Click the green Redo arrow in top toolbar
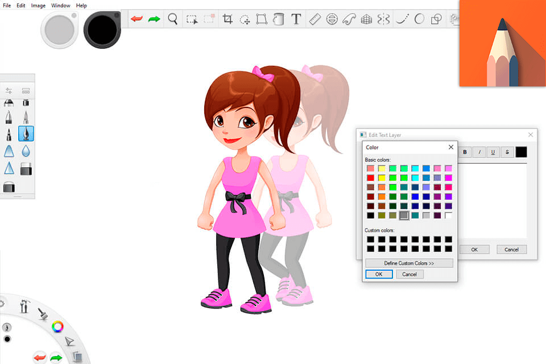The height and width of the screenshot is (364, 546). coord(154,19)
